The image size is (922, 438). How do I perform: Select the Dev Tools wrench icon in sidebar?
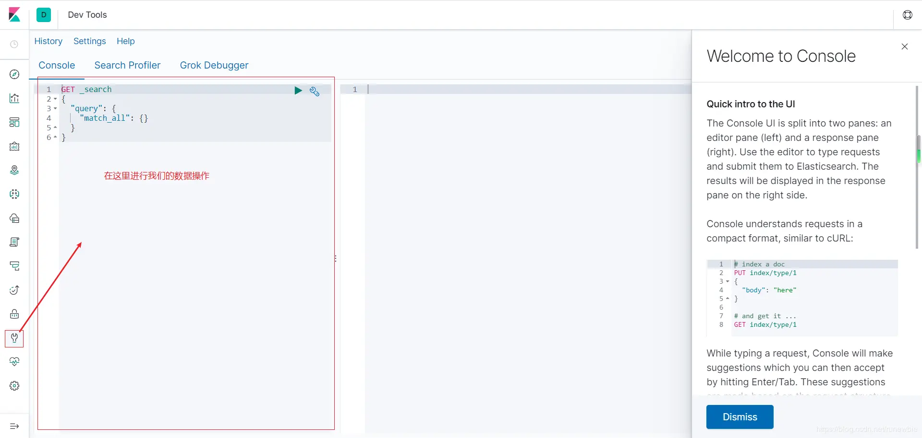(14, 338)
